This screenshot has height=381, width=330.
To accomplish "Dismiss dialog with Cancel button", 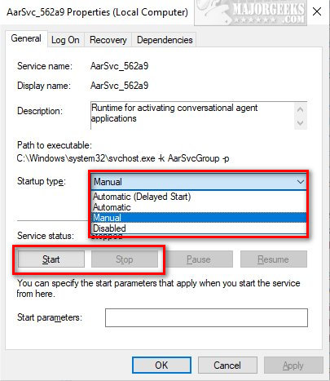I will (x=227, y=365).
